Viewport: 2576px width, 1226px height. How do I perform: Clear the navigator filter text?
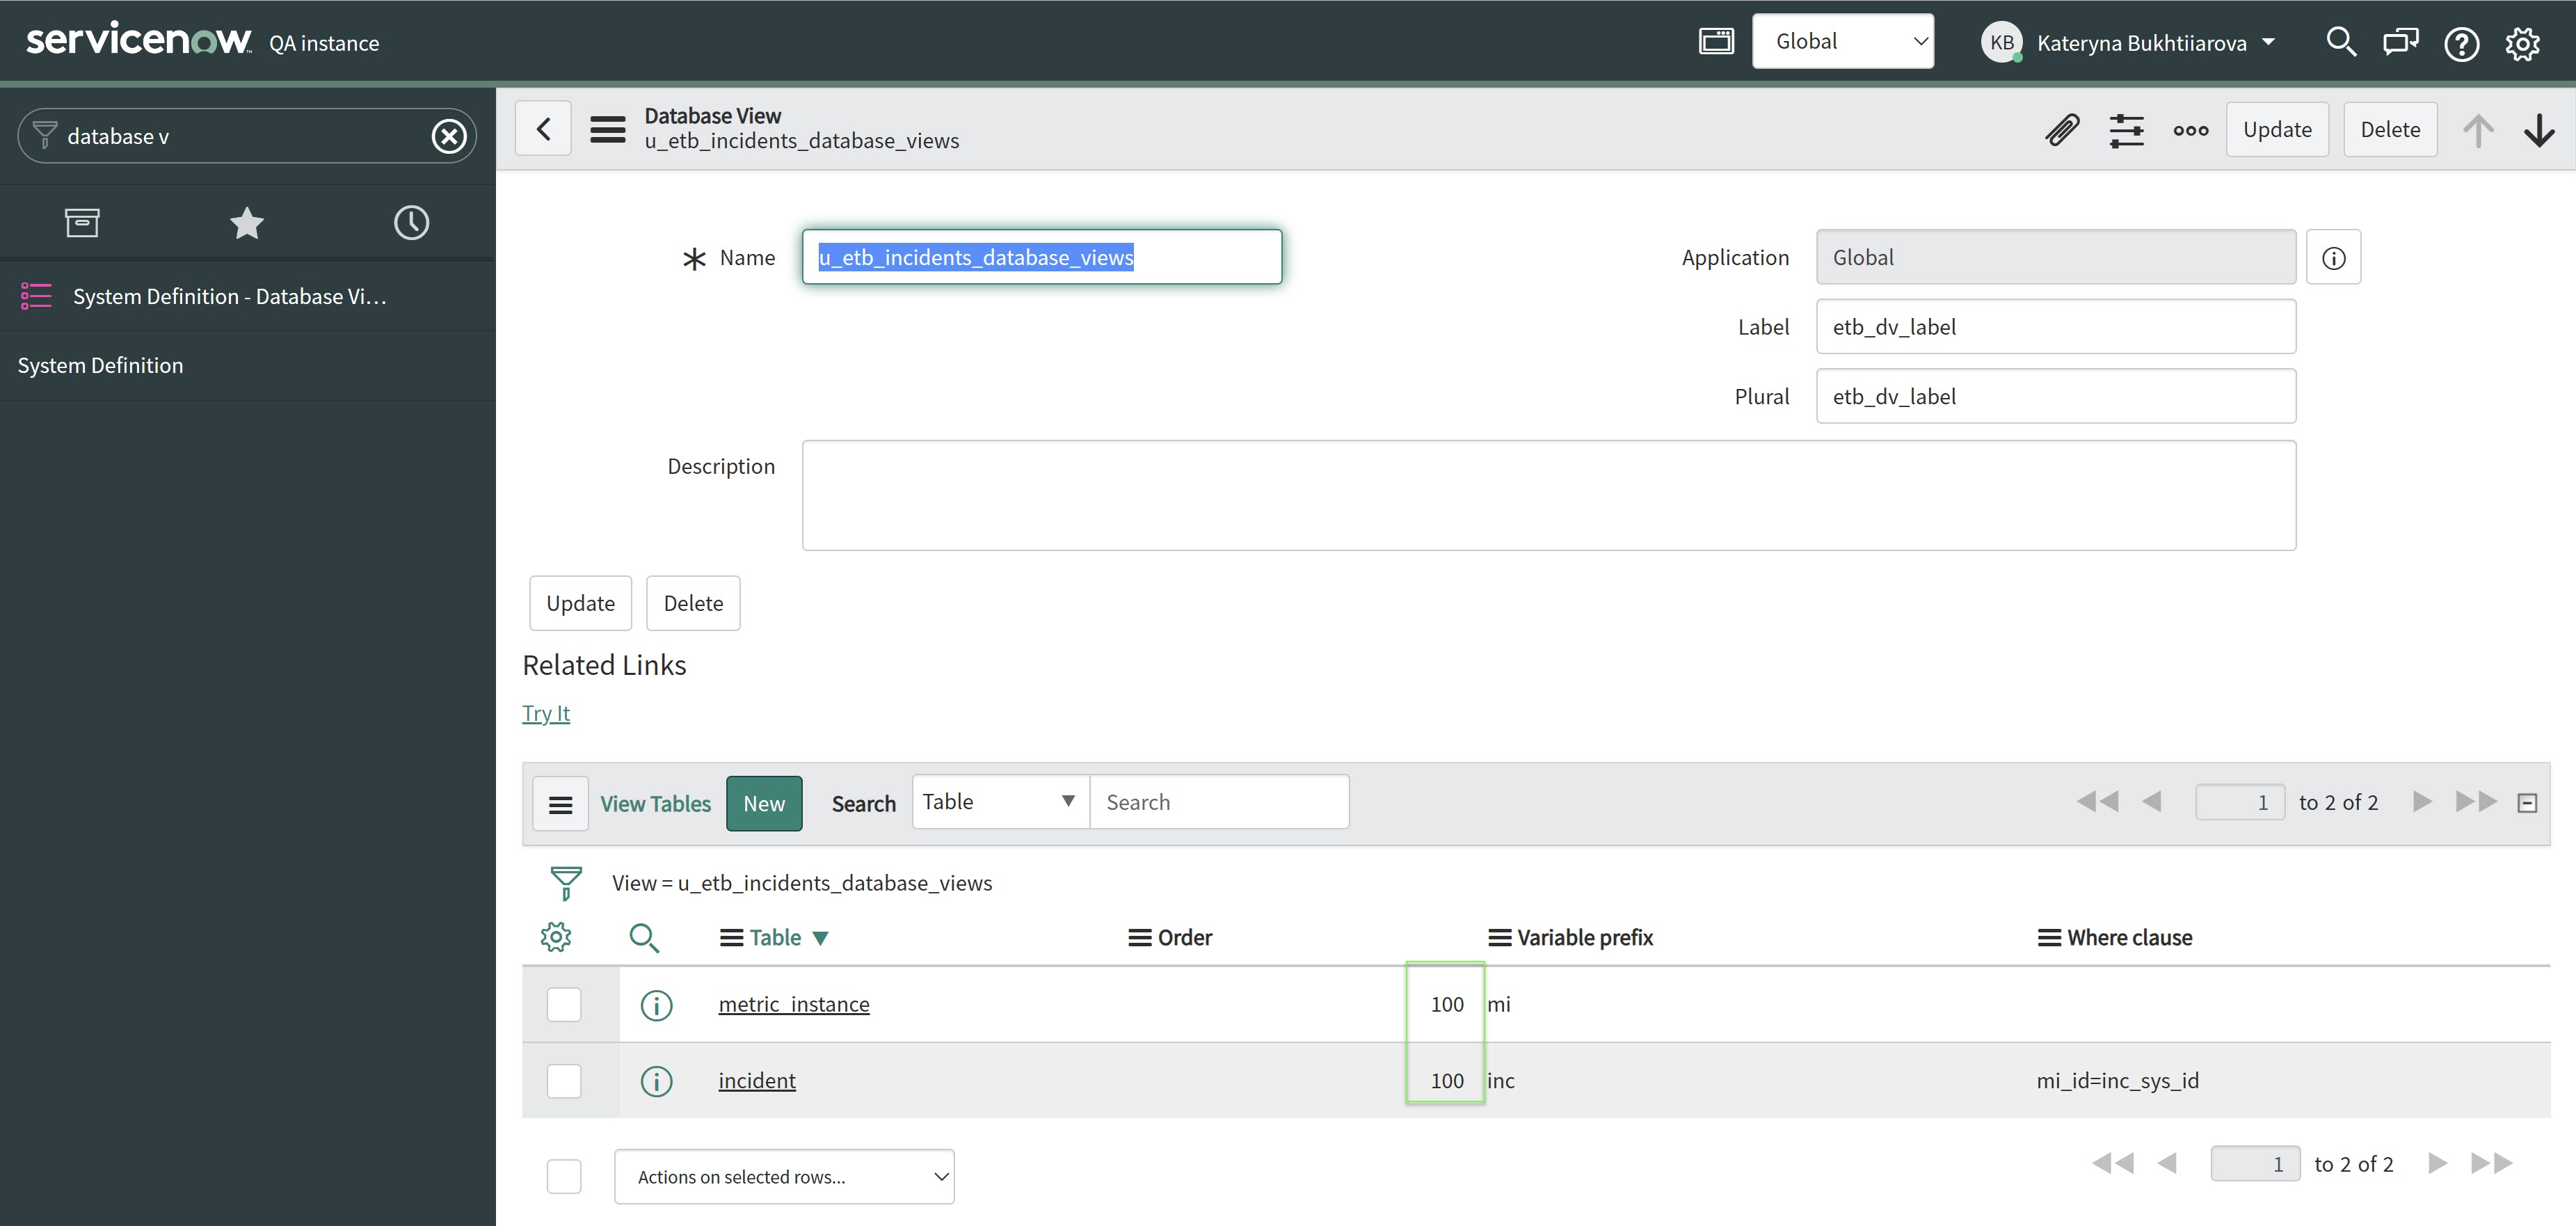click(449, 136)
